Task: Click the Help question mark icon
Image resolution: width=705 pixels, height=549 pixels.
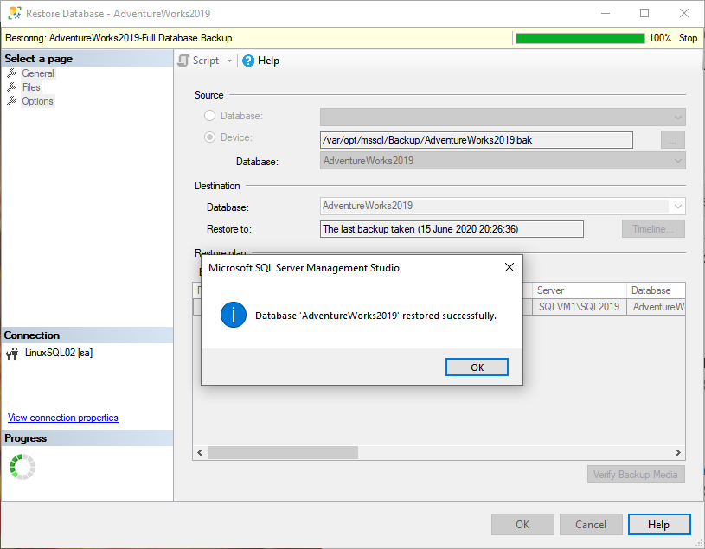Action: (x=248, y=61)
